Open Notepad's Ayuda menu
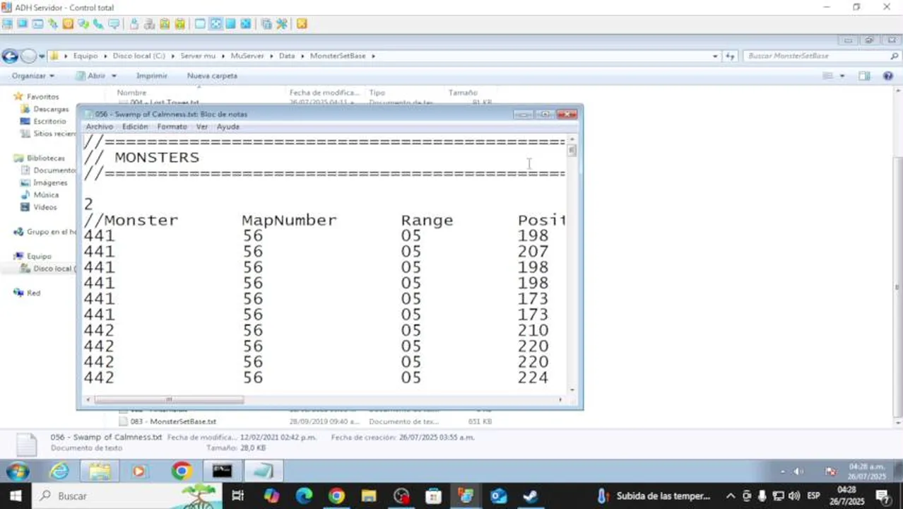This screenshot has height=509, width=903. point(228,127)
